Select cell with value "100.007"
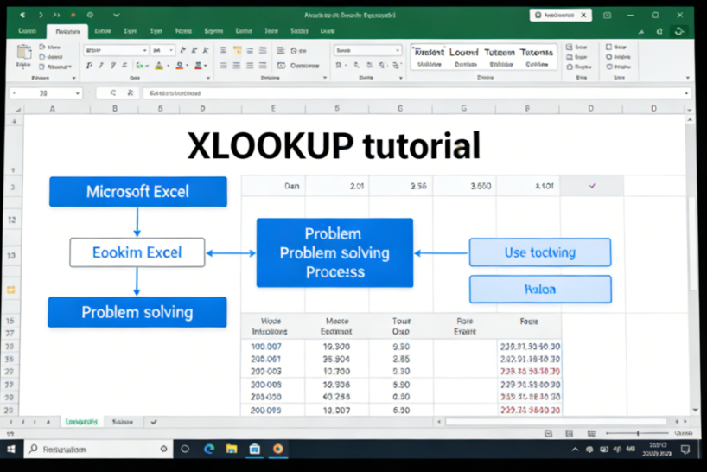The width and height of the screenshot is (707, 472). click(273, 347)
